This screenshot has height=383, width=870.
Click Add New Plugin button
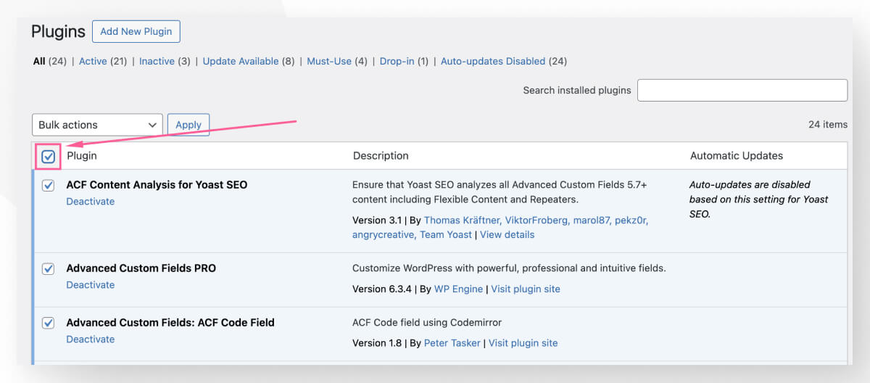(x=136, y=31)
